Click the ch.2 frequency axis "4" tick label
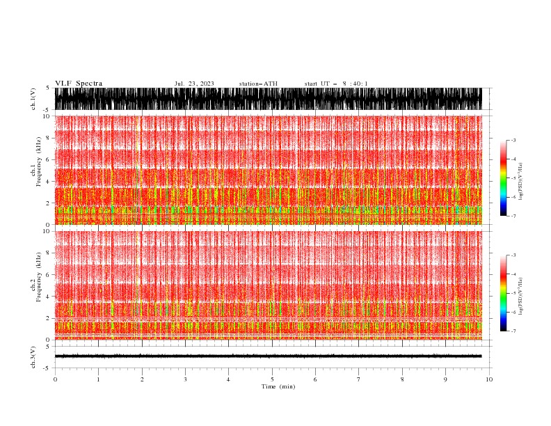The image size is (551, 426). coord(48,297)
